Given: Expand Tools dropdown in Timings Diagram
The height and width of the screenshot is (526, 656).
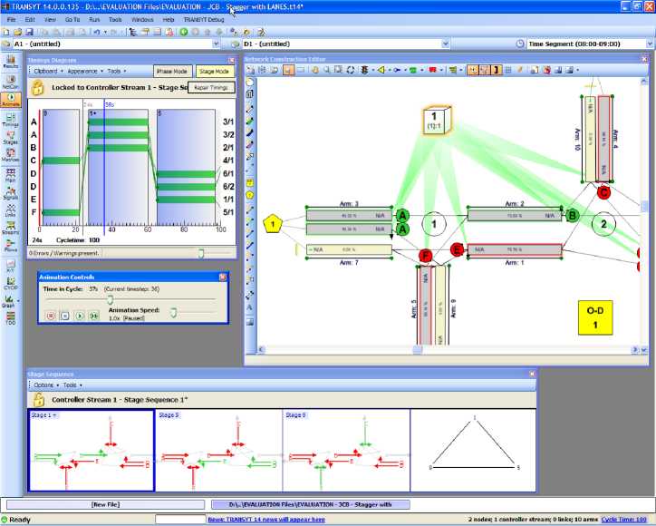Looking at the screenshot, I should (116, 72).
